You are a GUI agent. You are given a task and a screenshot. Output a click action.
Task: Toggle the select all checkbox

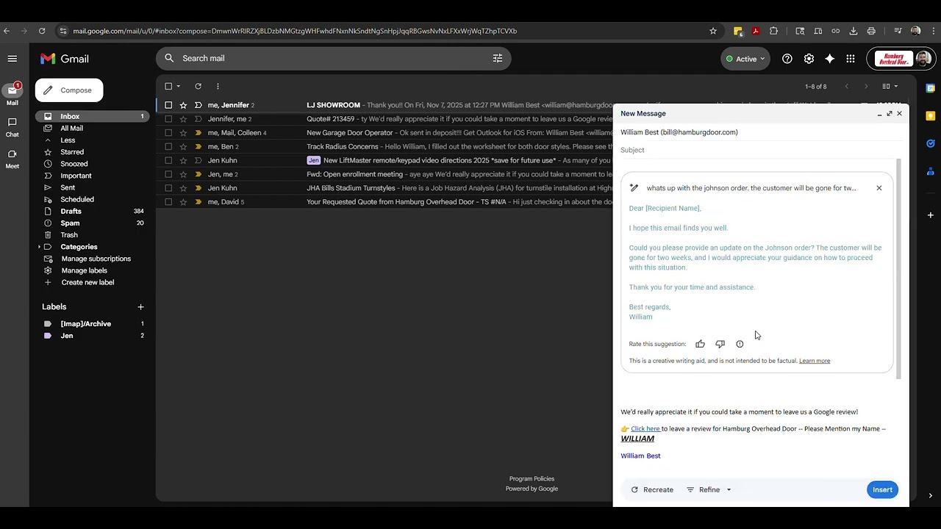[168, 86]
